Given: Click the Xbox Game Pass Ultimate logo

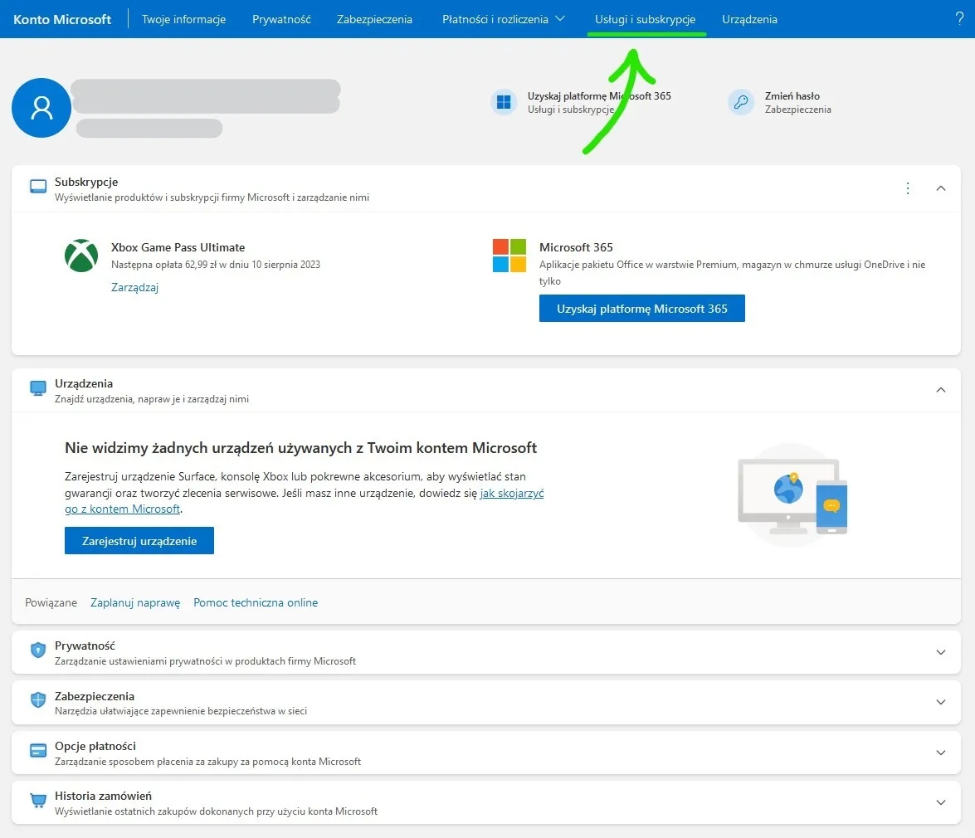Looking at the screenshot, I should 81,256.
